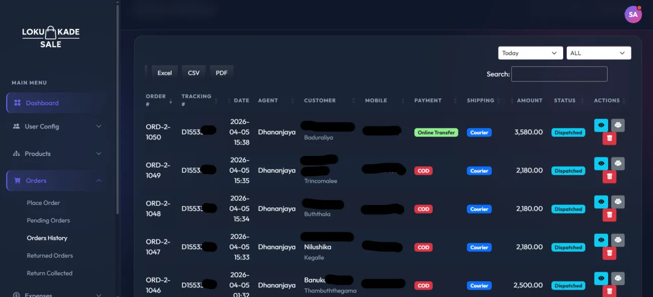Print order ORD-2-1050 using the printer icon
The width and height of the screenshot is (653, 297).
coord(618,125)
